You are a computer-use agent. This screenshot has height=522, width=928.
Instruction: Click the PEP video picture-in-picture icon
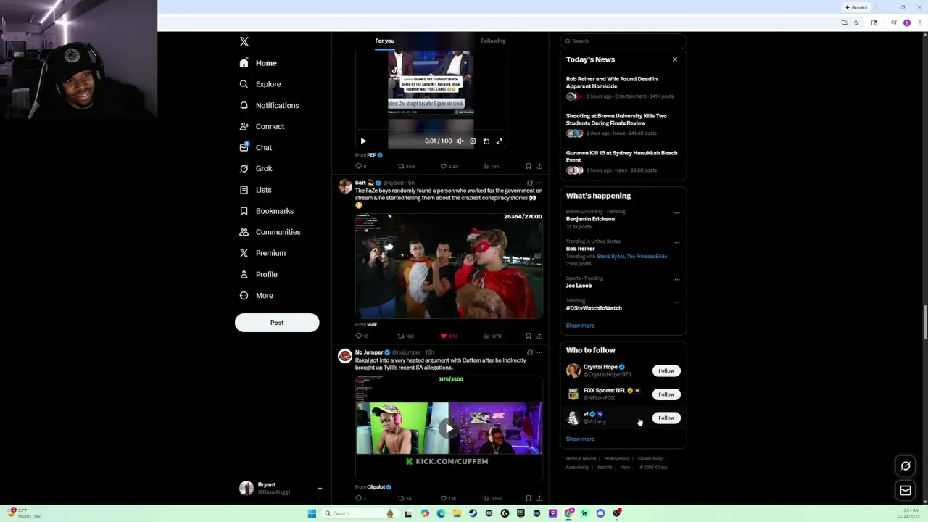click(x=486, y=141)
